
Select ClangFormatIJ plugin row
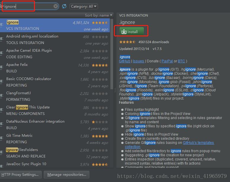pyautogui.click(x=55, y=96)
